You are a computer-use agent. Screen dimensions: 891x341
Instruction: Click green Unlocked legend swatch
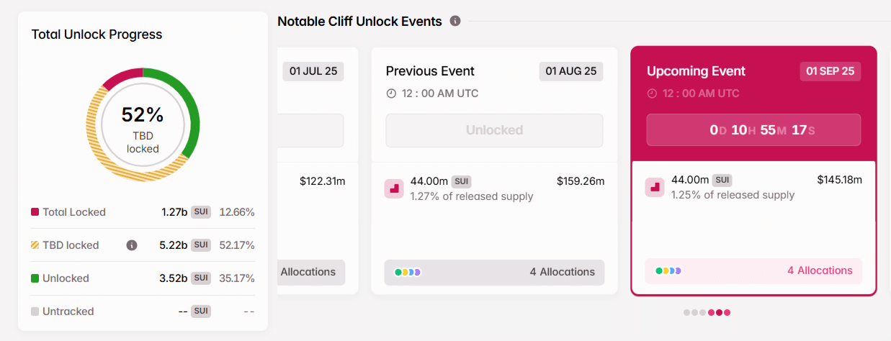[x=35, y=278]
